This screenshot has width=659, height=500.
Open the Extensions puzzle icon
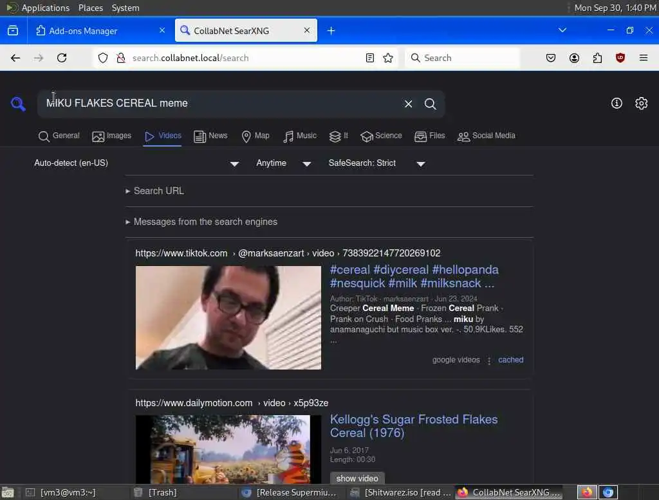pyautogui.click(x=597, y=58)
